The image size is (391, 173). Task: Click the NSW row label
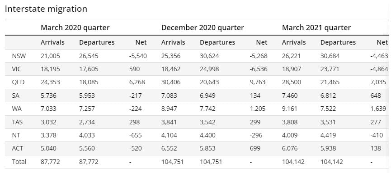(x=19, y=56)
